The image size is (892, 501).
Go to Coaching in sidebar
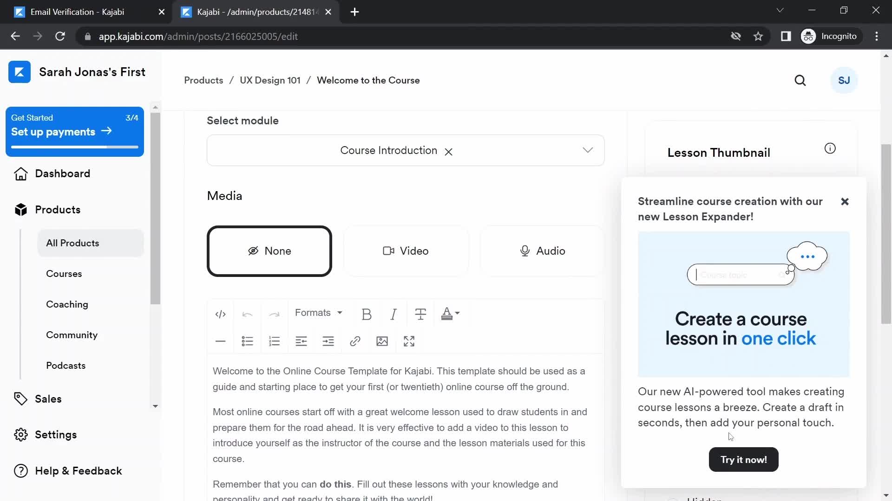click(67, 304)
